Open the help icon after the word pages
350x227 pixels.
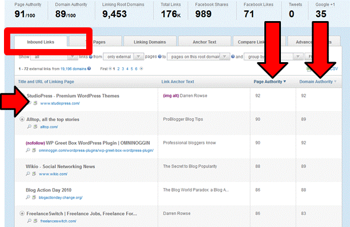[x=160, y=56]
